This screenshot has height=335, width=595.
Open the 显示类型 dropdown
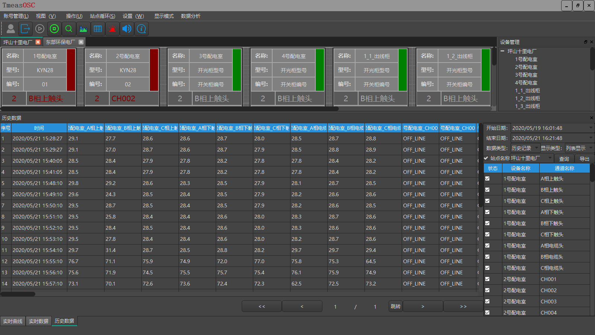tap(579, 148)
